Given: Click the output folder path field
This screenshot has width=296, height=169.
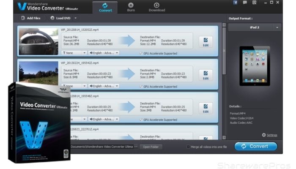Looking at the screenshot, I should (102, 147).
